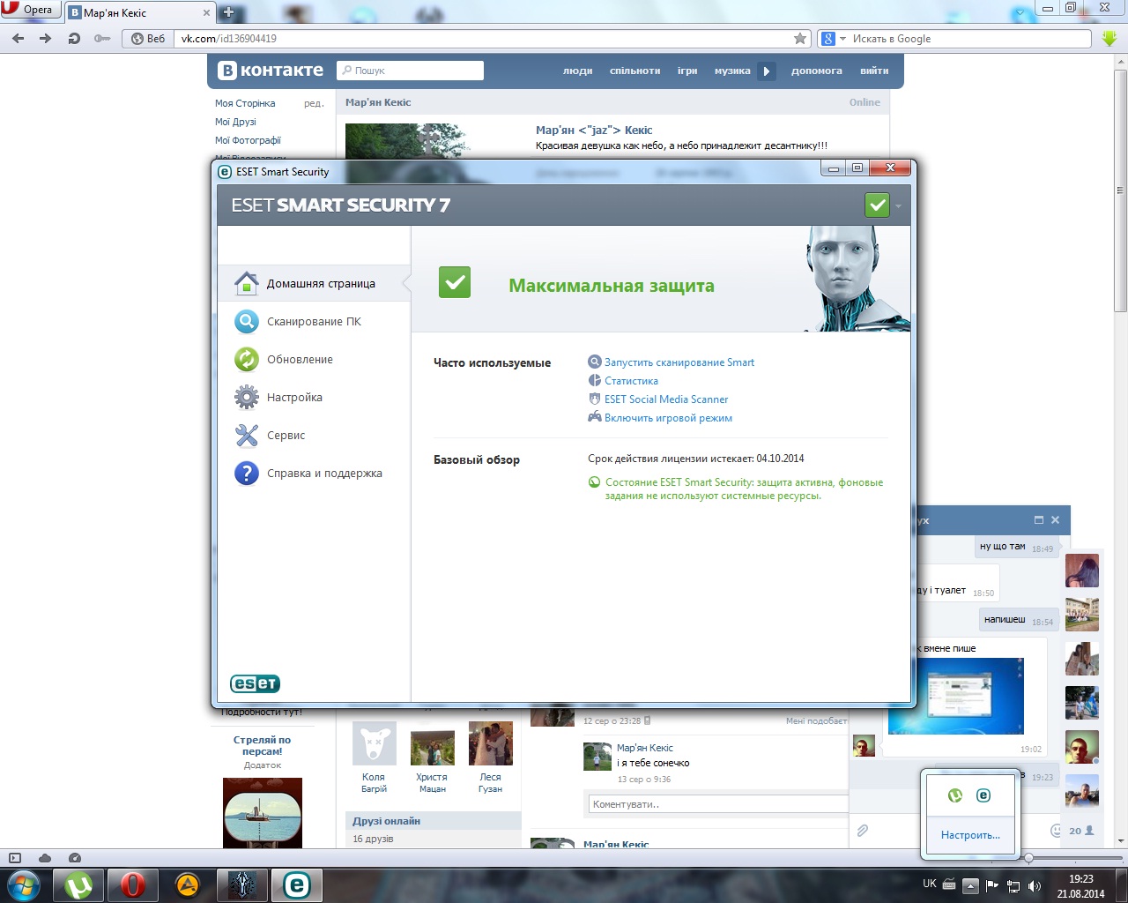Click the Opera zoom slider handle
The width and height of the screenshot is (1128, 903).
1028,857
